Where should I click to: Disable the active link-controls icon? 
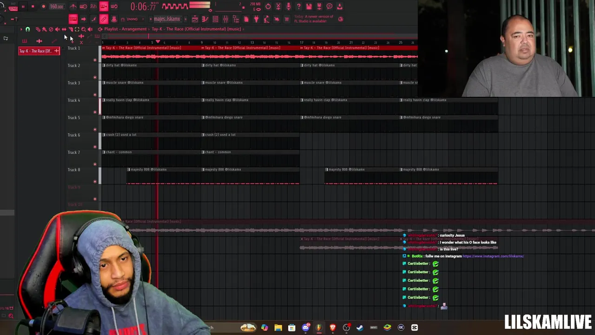[104, 19]
